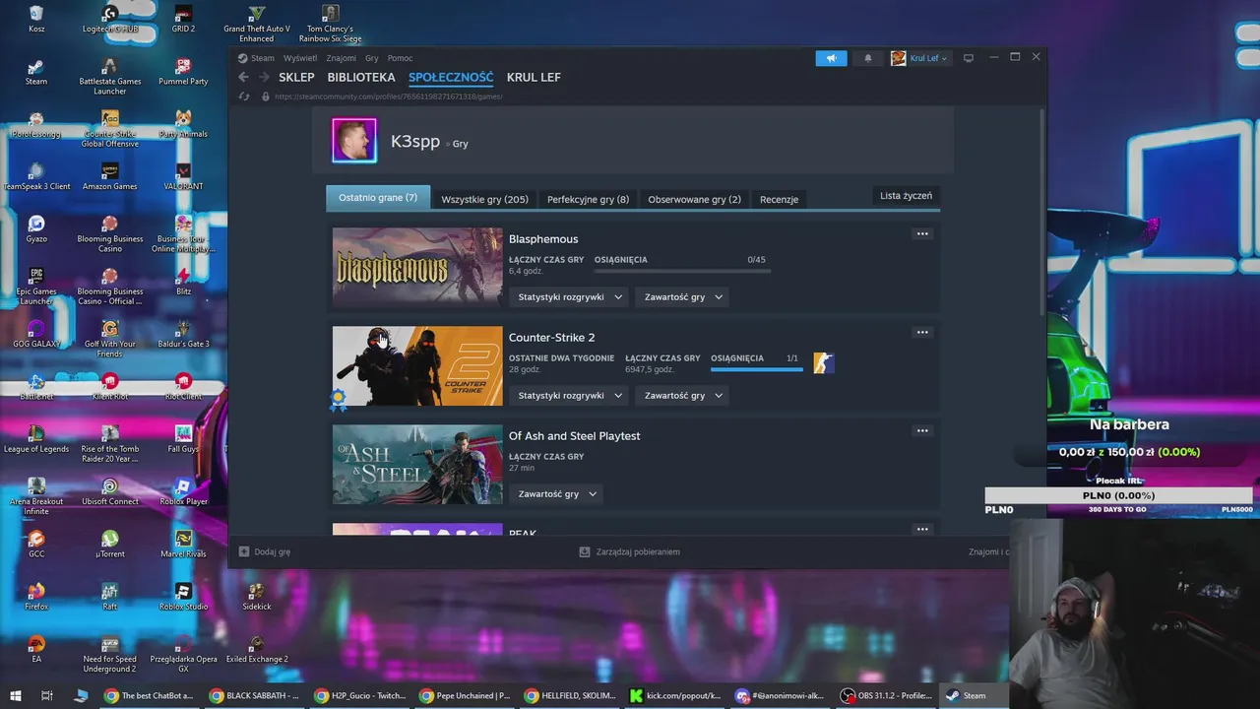Switch to kick.com popout taskbar window

click(676, 695)
